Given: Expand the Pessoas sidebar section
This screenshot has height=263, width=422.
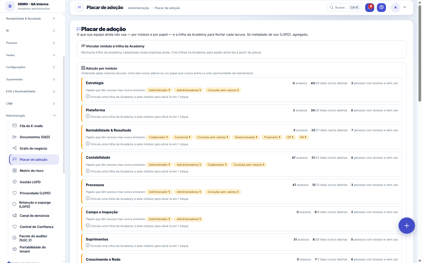Looking at the screenshot, I should (30, 43).
